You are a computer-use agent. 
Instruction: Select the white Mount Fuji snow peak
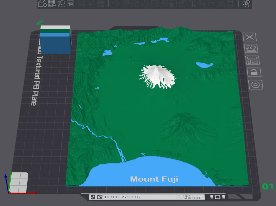click(x=157, y=77)
